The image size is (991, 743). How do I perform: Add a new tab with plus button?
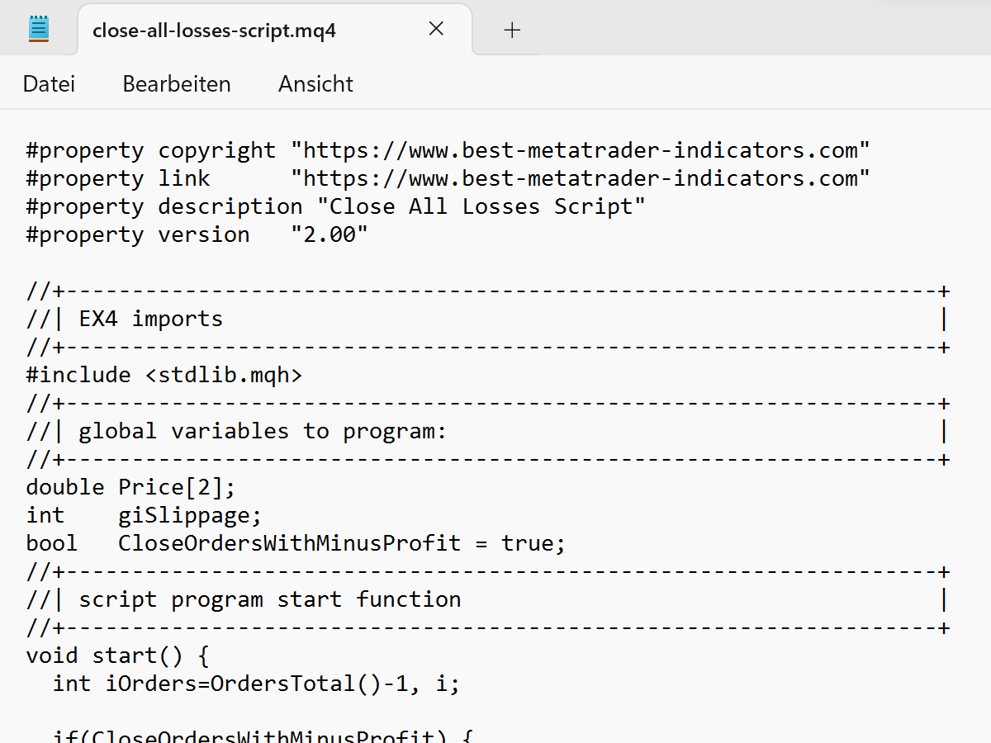(x=512, y=31)
